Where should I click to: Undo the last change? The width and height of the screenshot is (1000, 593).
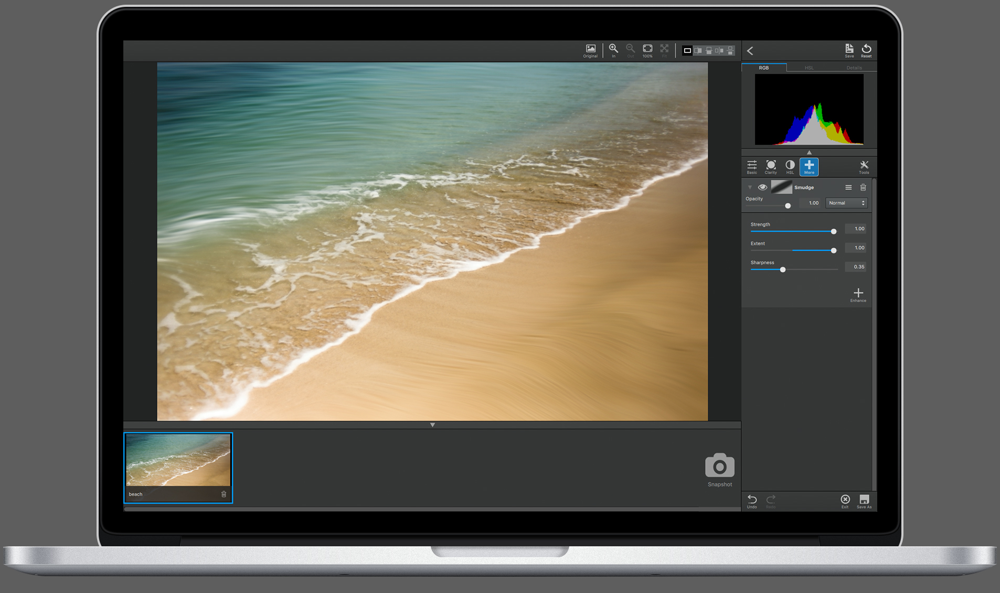(752, 501)
